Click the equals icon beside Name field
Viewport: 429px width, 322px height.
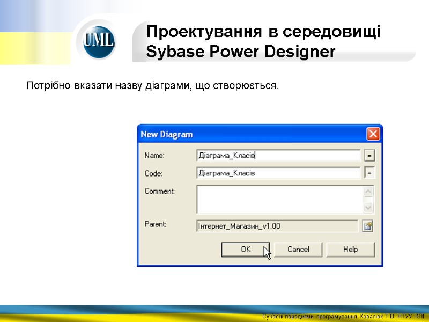coord(369,155)
